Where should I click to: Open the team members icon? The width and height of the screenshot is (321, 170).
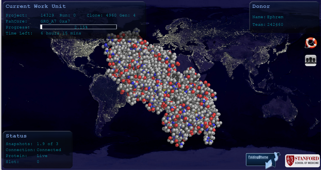(x=310, y=60)
